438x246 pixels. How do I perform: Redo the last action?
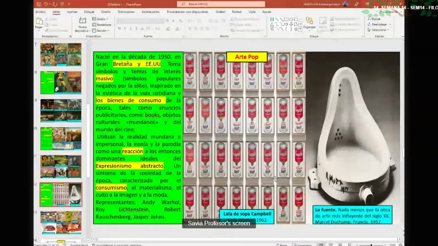pos(55,4)
